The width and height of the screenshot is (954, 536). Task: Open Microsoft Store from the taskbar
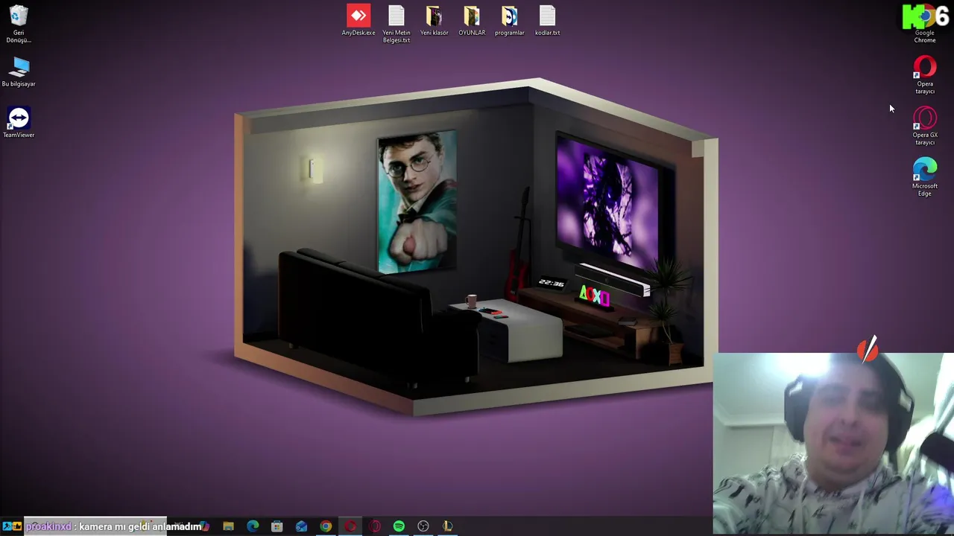(277, 526)
